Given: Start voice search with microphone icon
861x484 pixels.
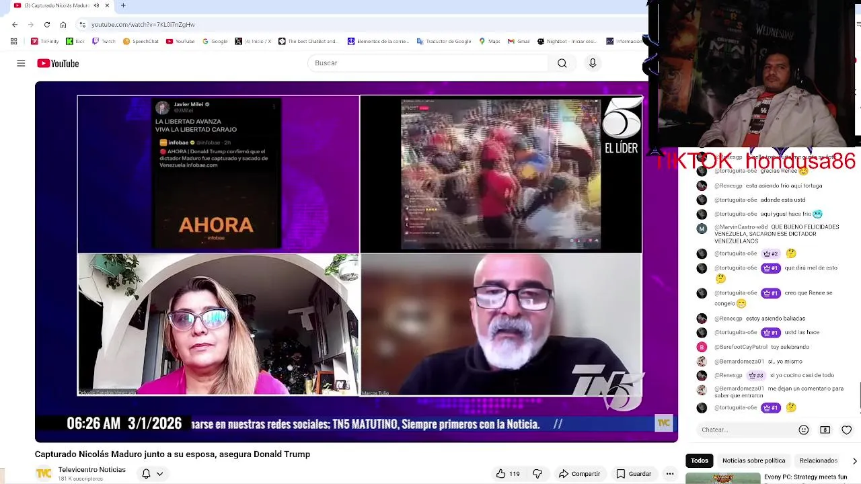Looking at the screenshot, I should coord(593,63).
